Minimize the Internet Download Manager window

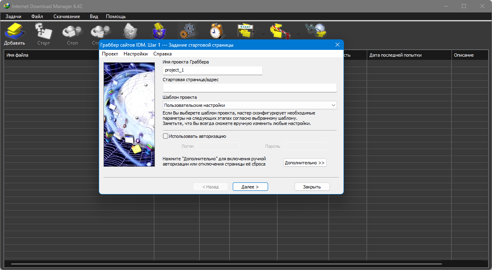(x=445, y=6)
